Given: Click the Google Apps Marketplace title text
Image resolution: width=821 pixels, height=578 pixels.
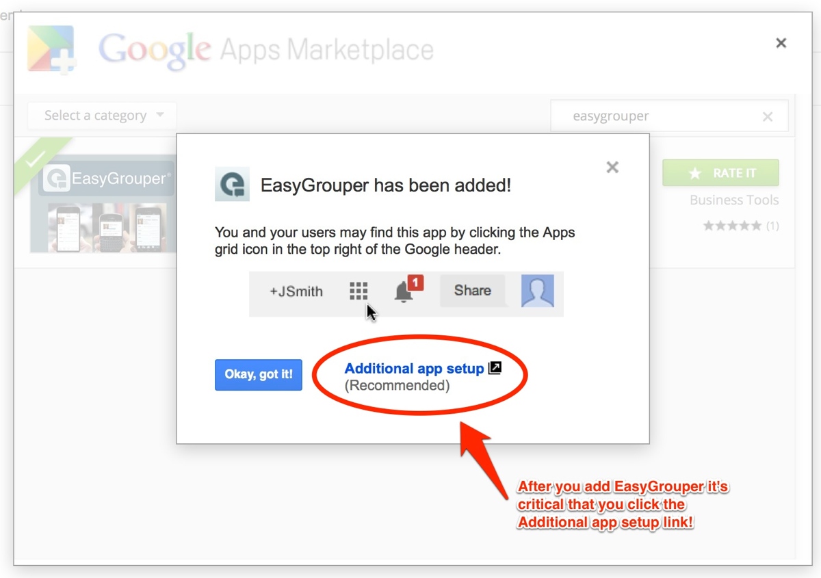Looking at the screenshot, I should click(x=266, y=50).
